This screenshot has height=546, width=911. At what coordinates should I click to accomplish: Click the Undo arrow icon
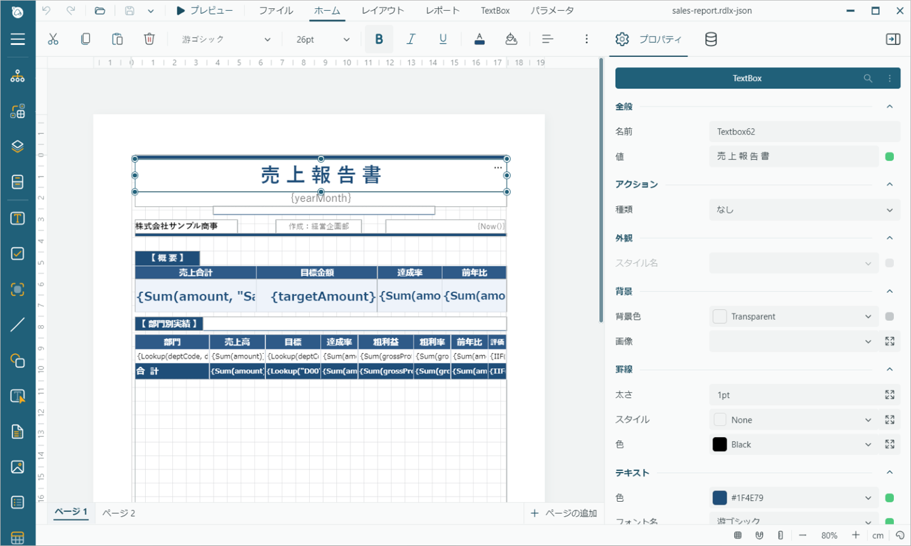46,11
